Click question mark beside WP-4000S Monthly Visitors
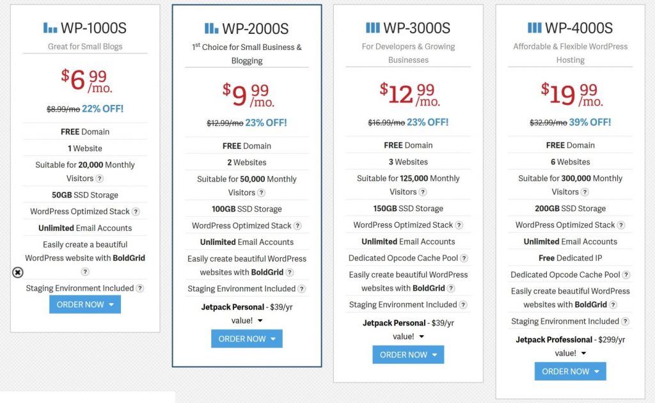Image resolution: width=655 pixels, height=403 pixels. (585, 192)
